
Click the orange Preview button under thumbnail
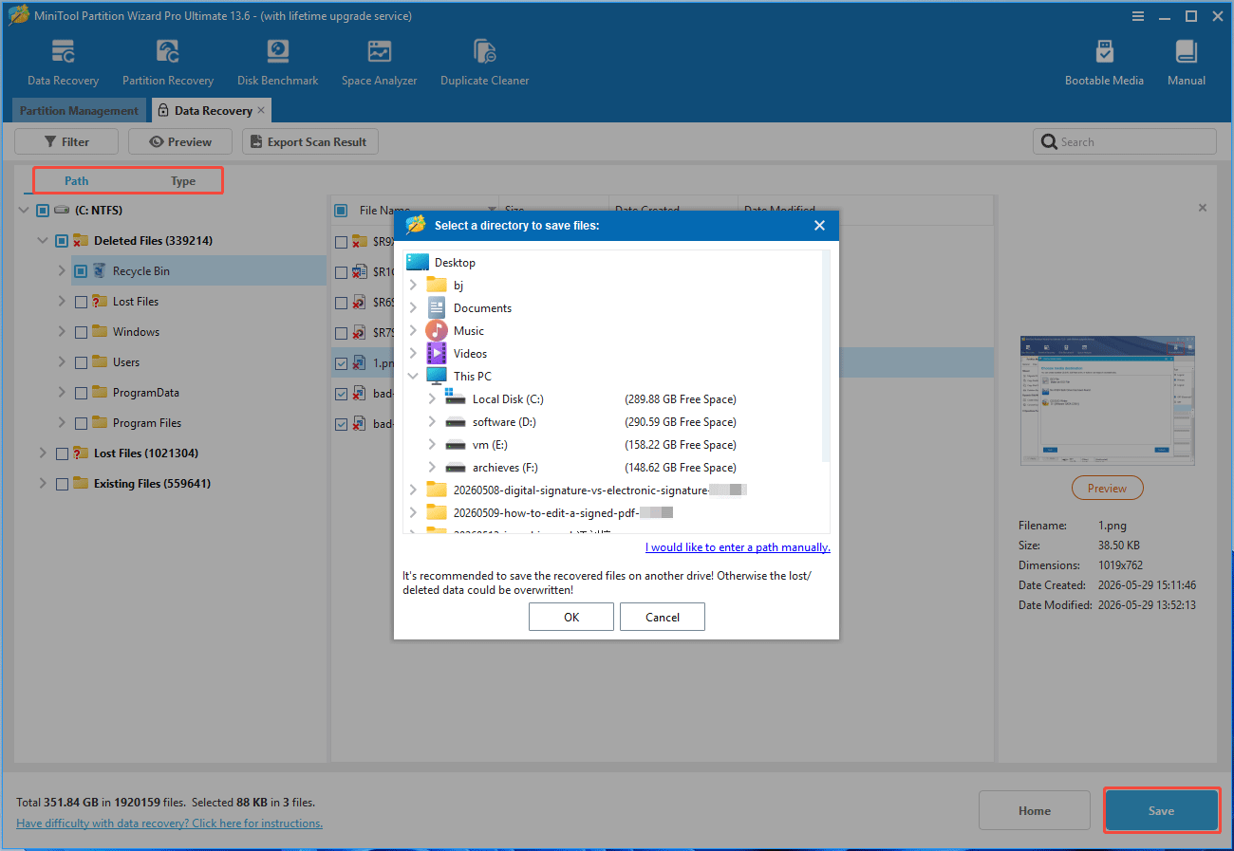(1107, 489)
